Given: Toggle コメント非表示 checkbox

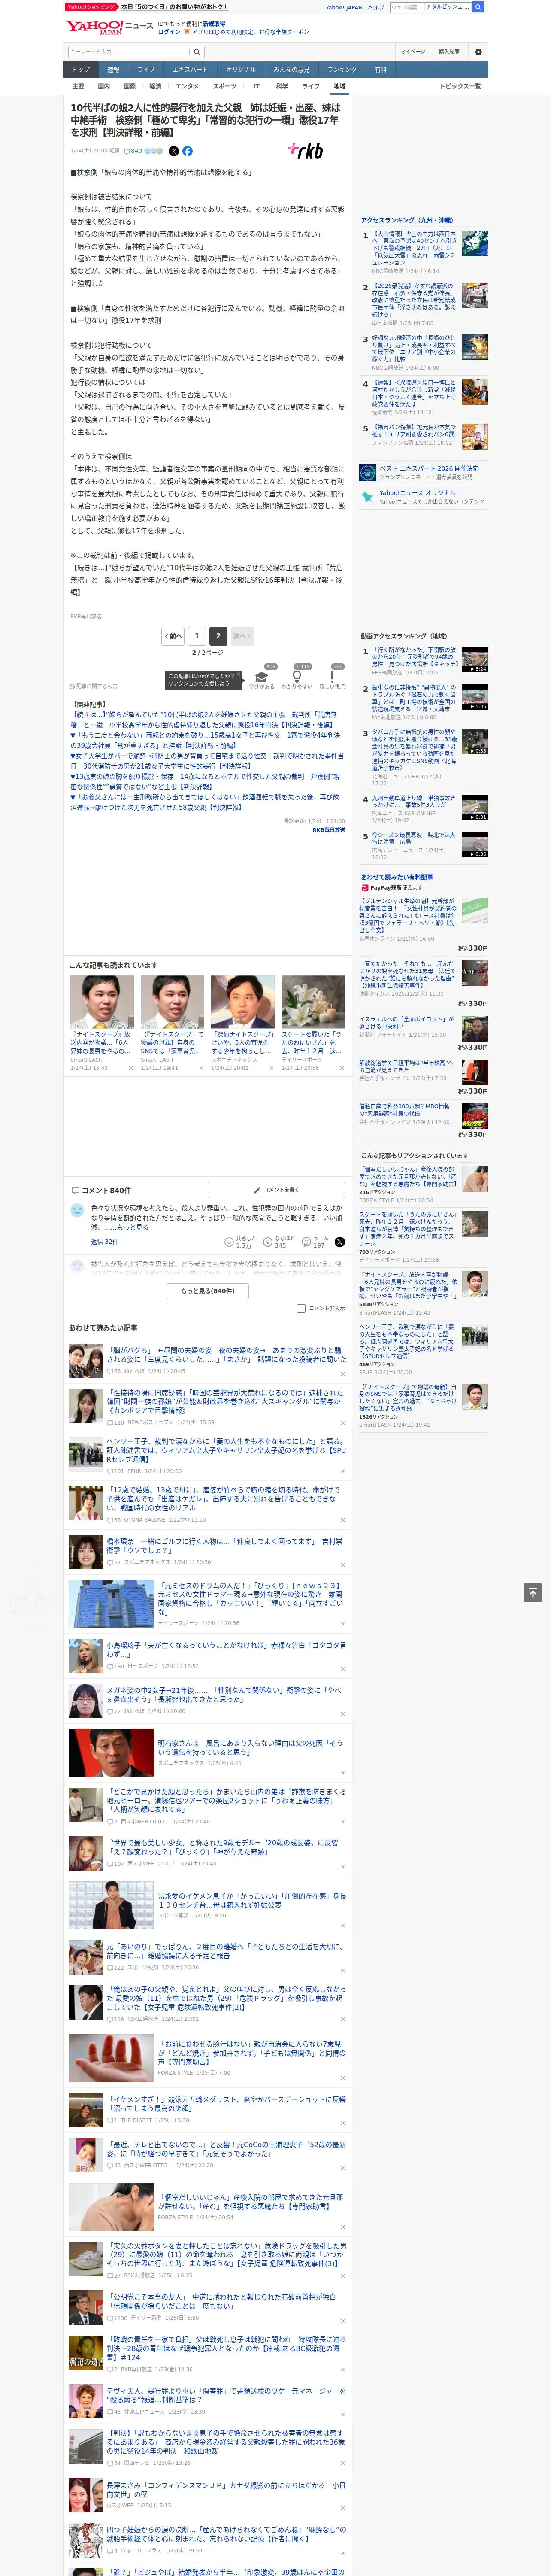Looking at the screenshot, I should (301, 1308).
